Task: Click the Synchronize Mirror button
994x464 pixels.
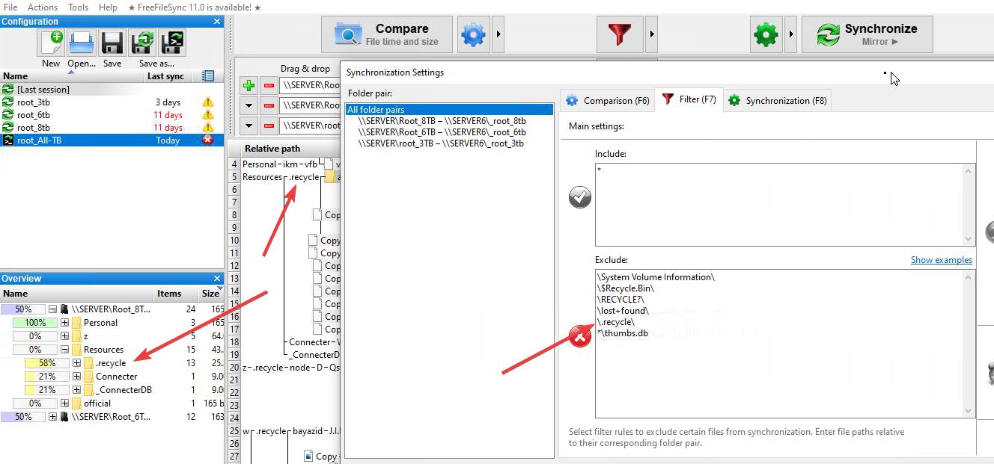Action: 868,34
